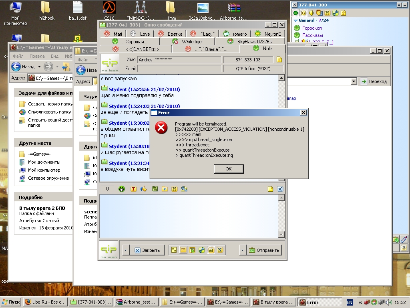410x308 pixels.
Task: Switch to the White tiger chat tab
Action: 187,41
